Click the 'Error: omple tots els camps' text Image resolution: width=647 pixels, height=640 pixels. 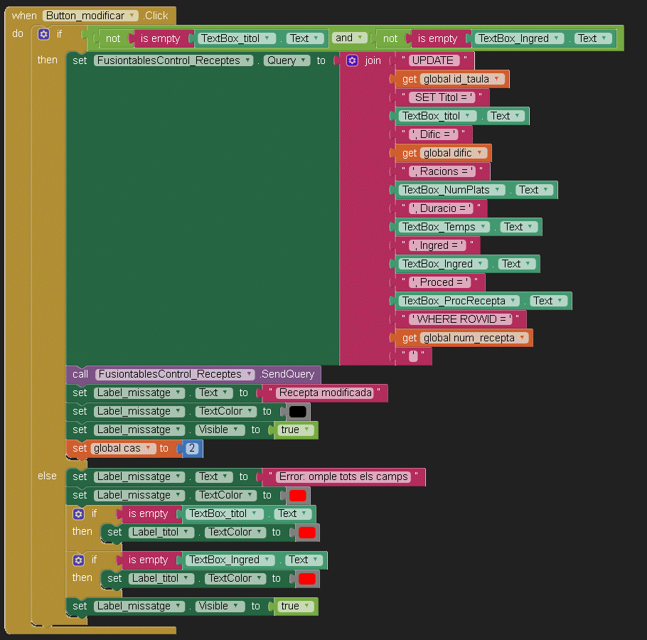click(x=343, y=477)
